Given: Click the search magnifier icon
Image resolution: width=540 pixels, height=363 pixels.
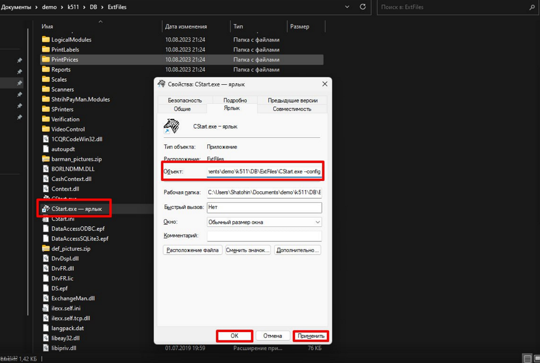Looking at the screenshot, I should 532,7.
